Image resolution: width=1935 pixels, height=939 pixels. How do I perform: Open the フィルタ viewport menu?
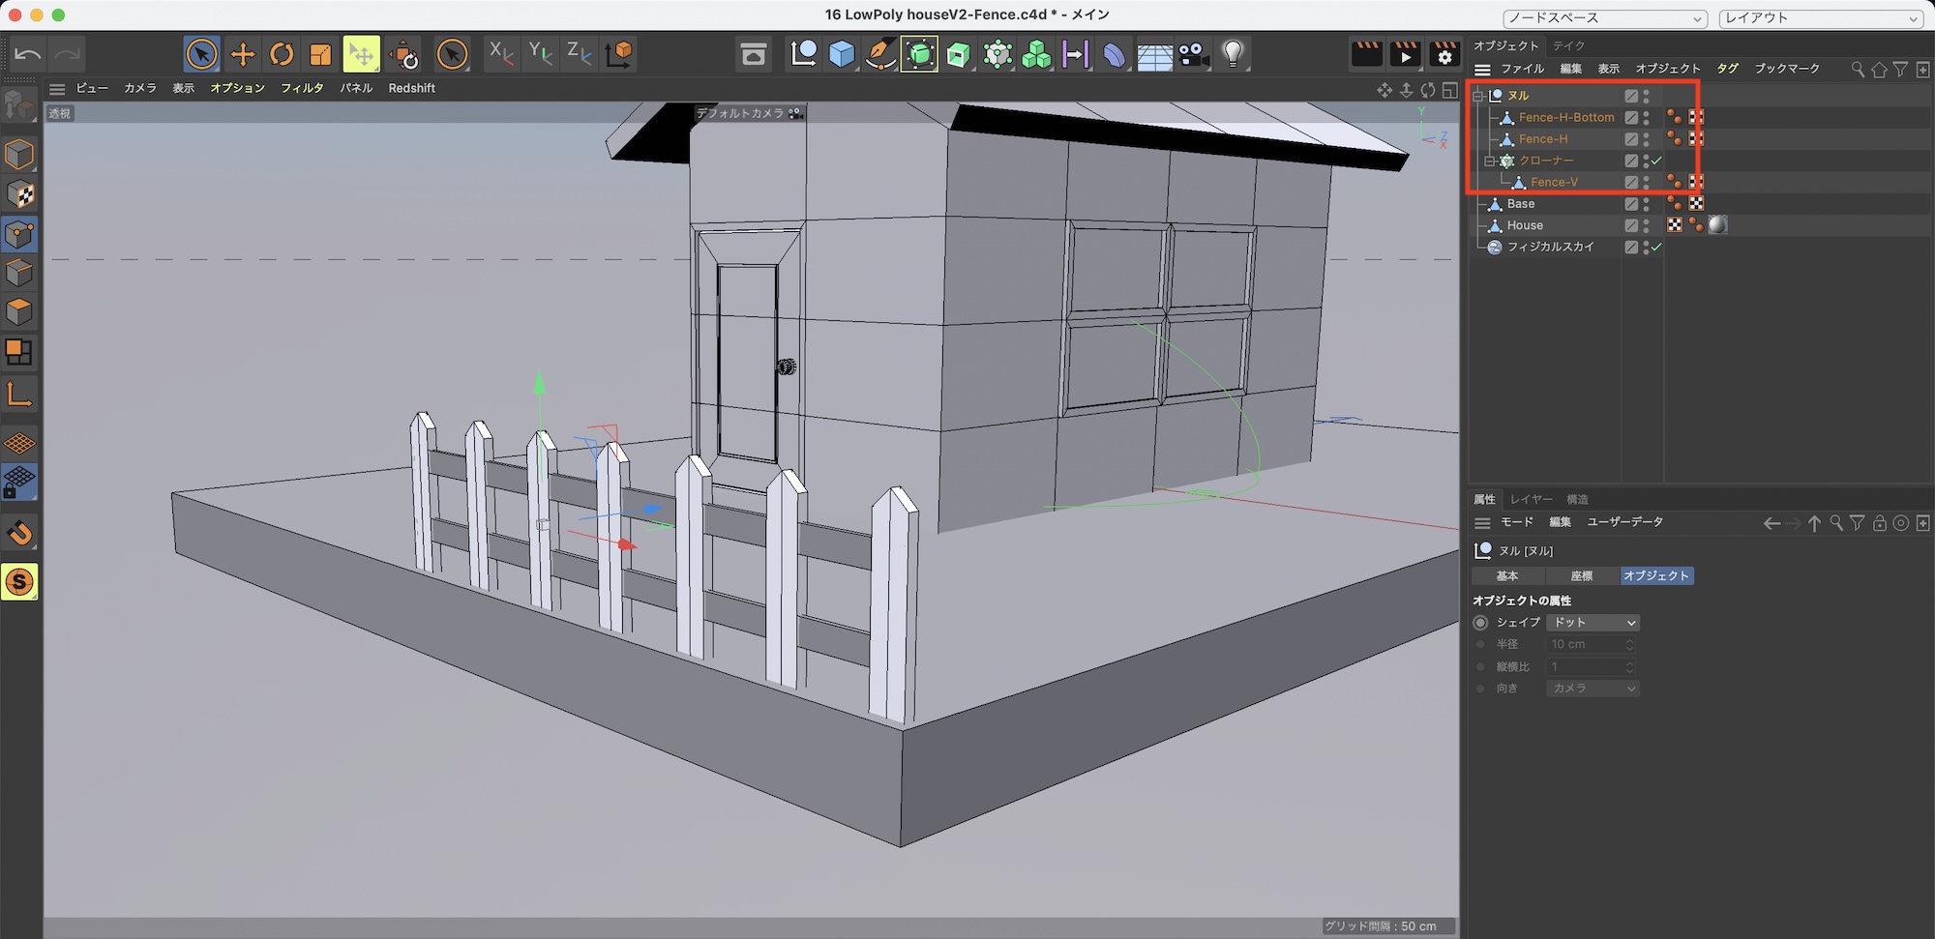302,88
